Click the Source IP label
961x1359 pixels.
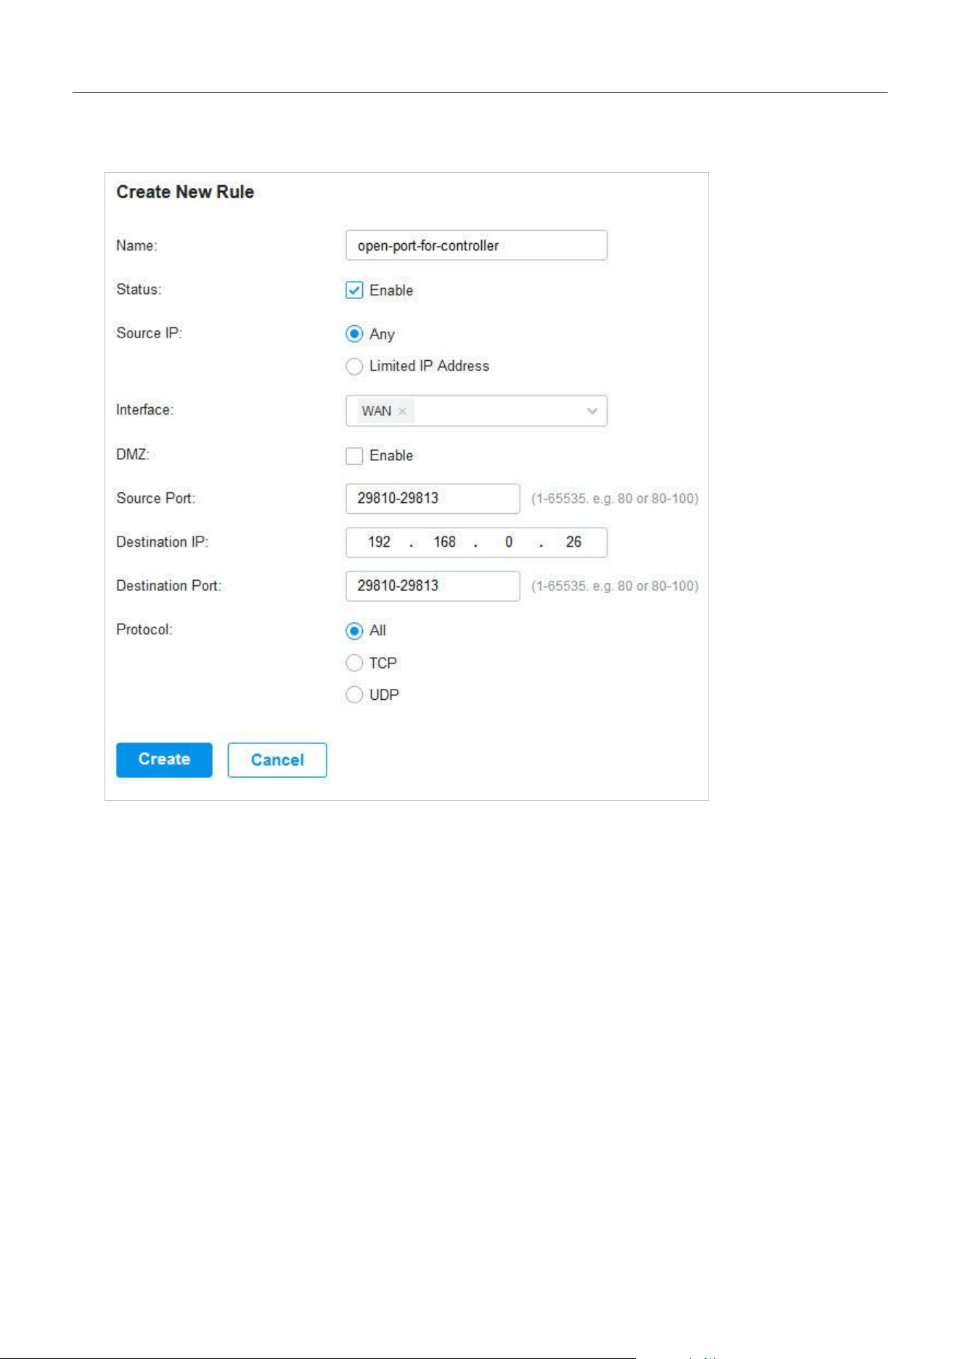150,333
